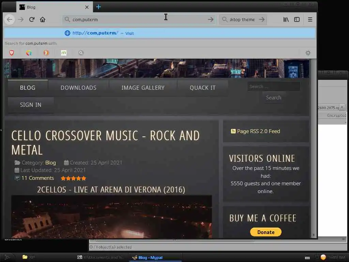Click the site Search text field
349x262 pixels.
(274, 86)
